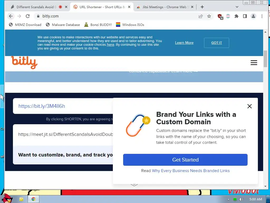
Task: Switch to the Jitsi Meetings Chrome Web Store tab
Action: (165, 7)
